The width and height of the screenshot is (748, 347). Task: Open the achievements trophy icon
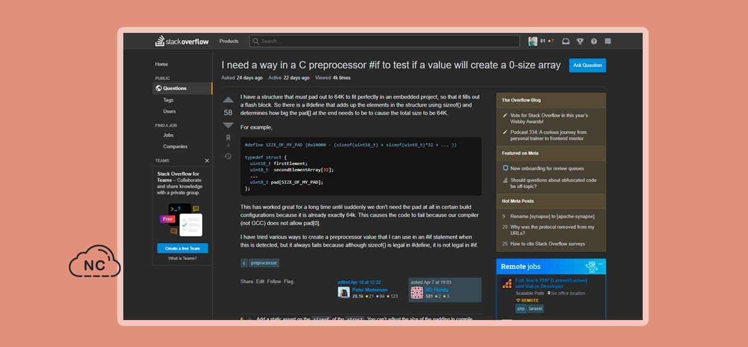point(580,41)
